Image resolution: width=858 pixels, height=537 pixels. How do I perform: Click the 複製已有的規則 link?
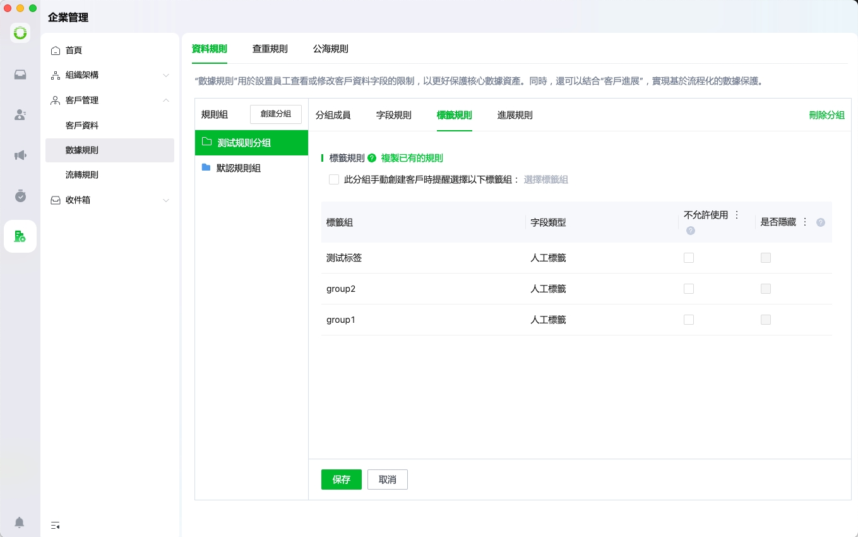coord(412,158)
